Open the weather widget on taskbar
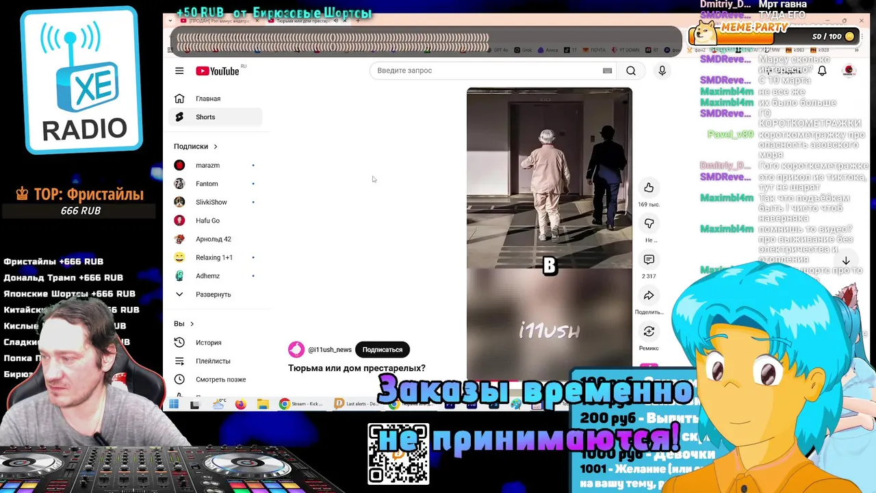 pos(220,404)
